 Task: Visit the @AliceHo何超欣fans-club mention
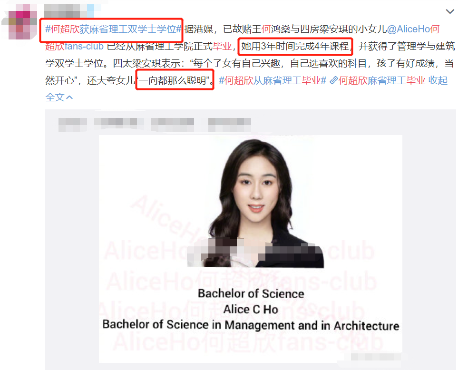point(413,29)
